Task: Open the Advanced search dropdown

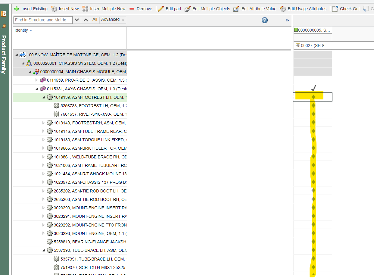Action: (x=113, y=19)
